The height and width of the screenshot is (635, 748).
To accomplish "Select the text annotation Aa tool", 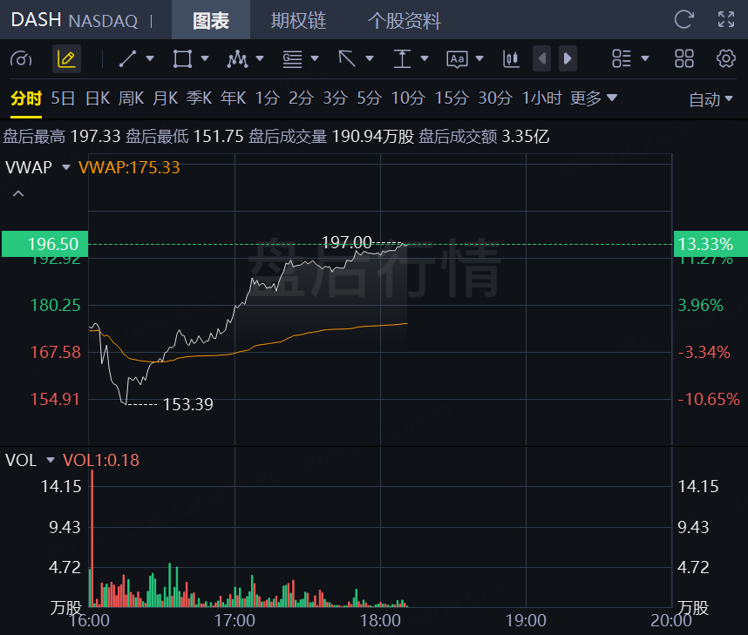I will point(457,59).
